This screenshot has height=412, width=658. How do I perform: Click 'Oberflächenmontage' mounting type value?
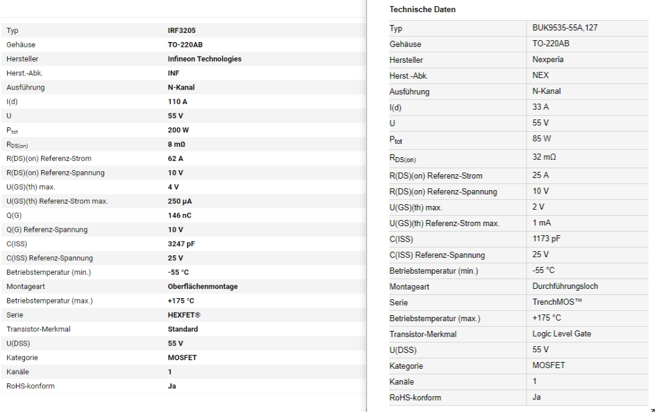point(202,286)
